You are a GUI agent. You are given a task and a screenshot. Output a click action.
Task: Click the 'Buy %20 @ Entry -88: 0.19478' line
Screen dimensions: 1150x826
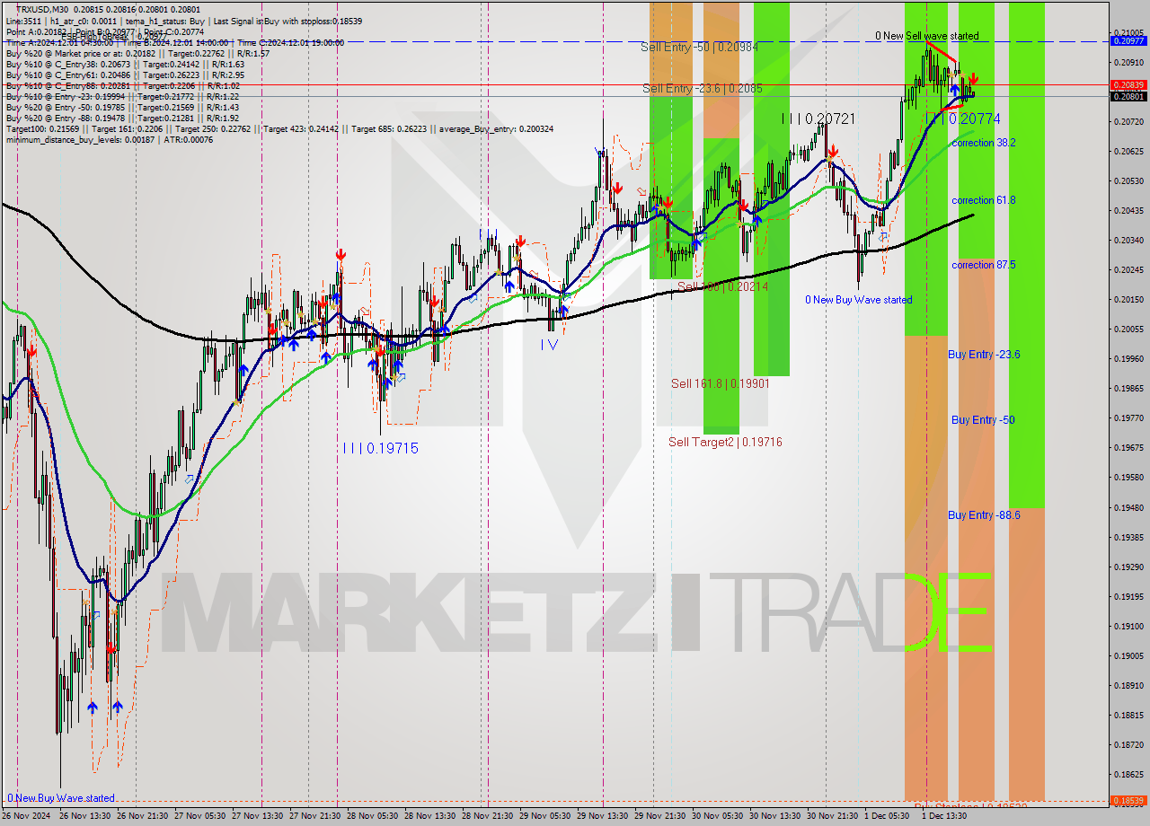(122, 119)
